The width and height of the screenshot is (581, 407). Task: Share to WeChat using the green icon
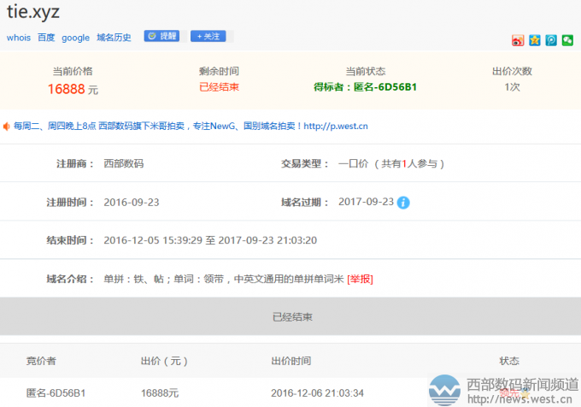(566, 40)
